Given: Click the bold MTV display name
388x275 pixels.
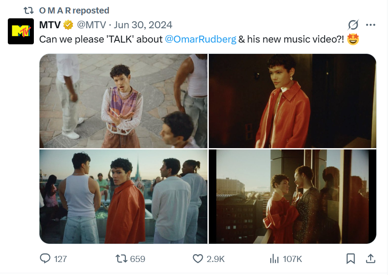Looking at the screenshot, I should (49, 25).
